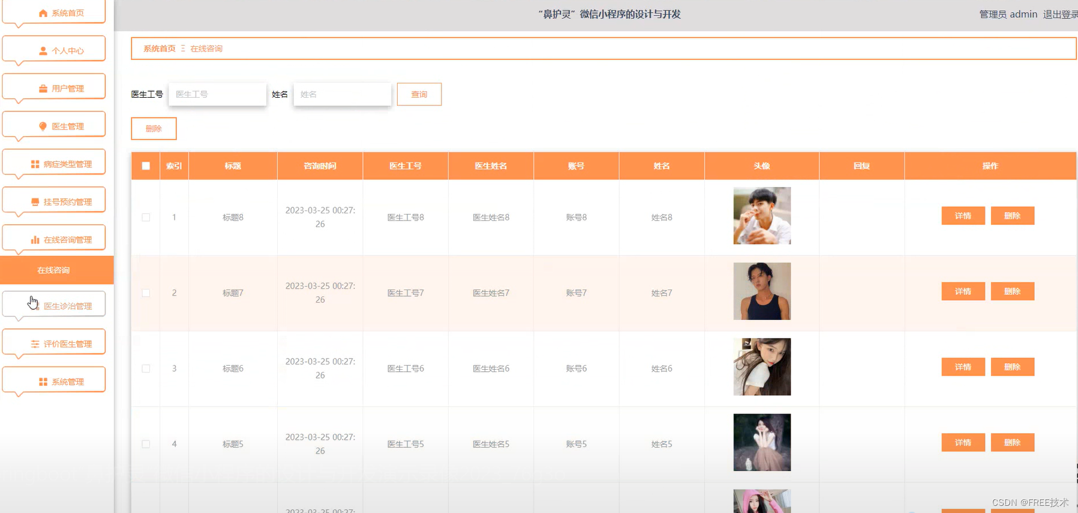1078x513 pixels.
Task: Open 详情 for row 标题6
Action: tap(963, 367)
